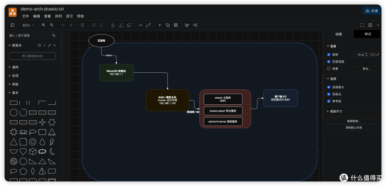
Task: Switch to the 绘图 tab
Action: point(339,34)
